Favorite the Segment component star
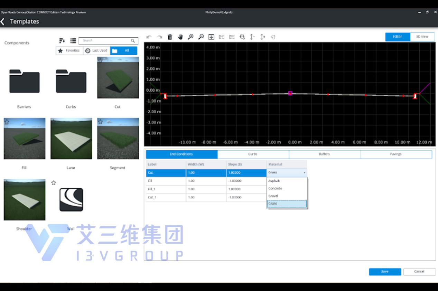The height and width of the screenshot is (291, 438). click(x=100, y=121)
